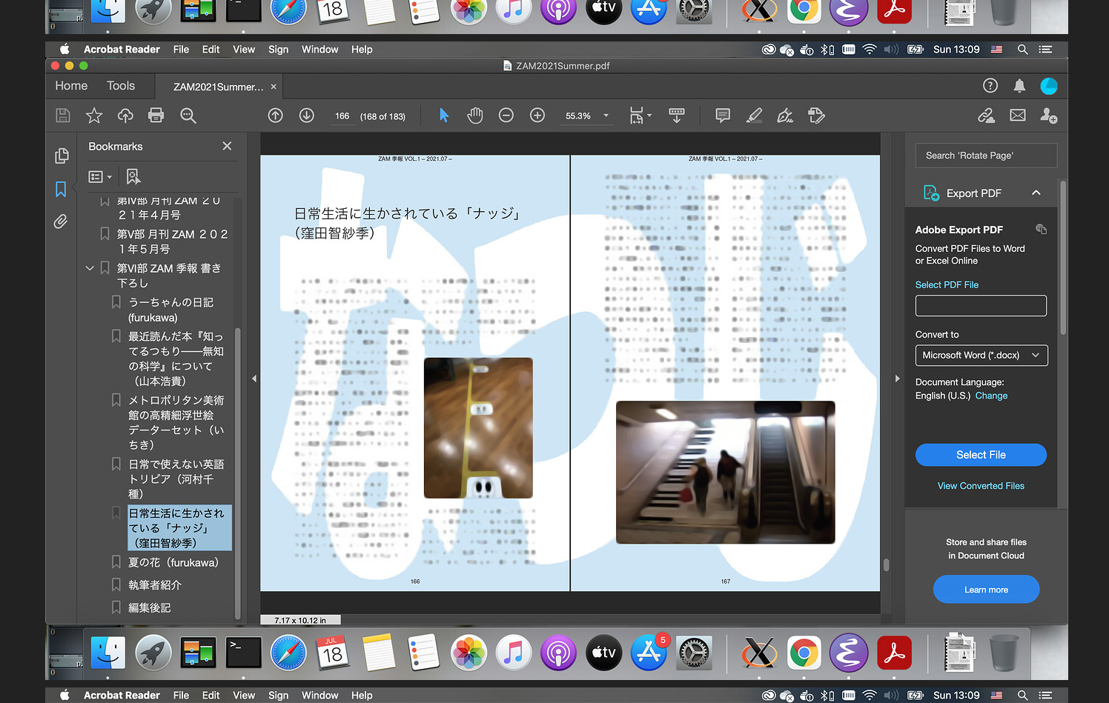This screenshot has width=1109, height=703.
Task: Collapse the 第VI部 ZAM 季報 bookmark
Action: tap(90, 268)
